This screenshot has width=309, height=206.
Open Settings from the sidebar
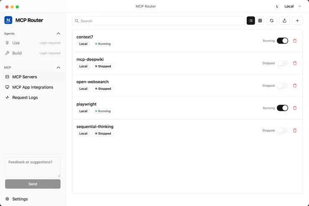point(20,199)
